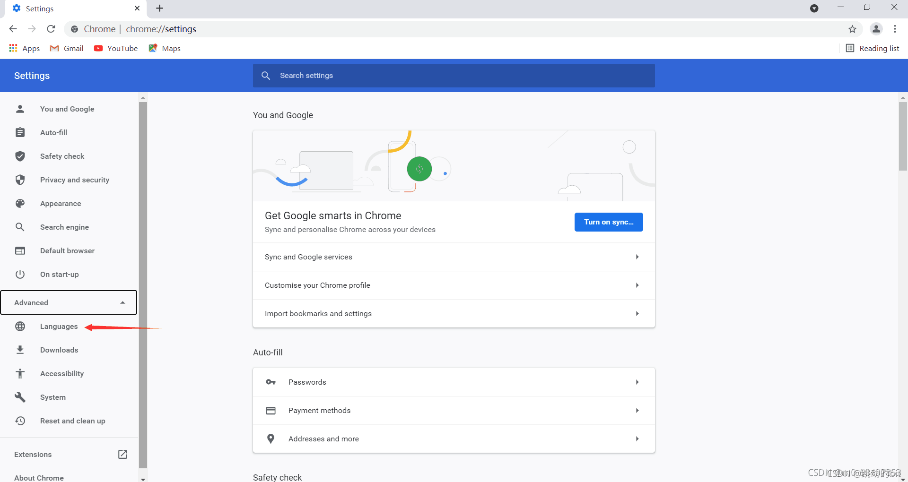Click the Passwords key icon

point(271,382)
